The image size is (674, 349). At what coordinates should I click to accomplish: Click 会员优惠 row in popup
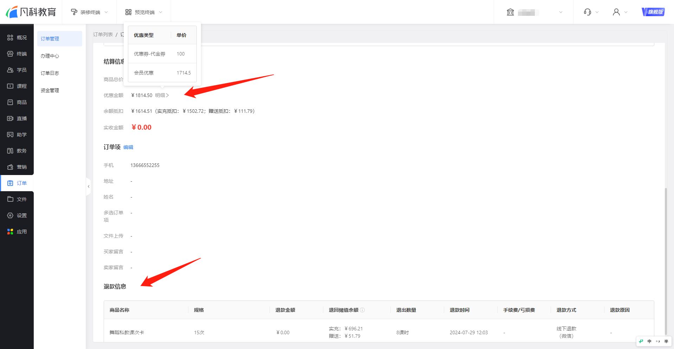[x=162, y=73]
